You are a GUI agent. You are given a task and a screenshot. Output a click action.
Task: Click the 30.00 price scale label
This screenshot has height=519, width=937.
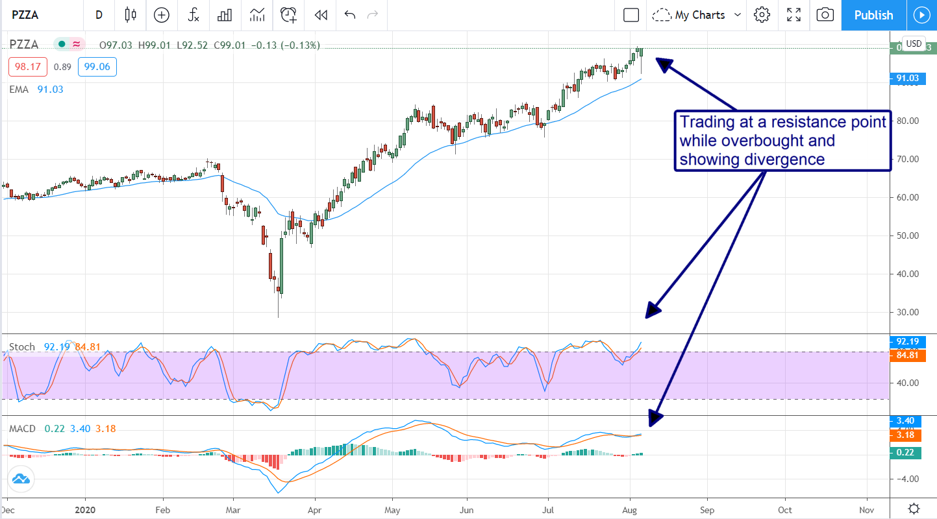(x=907, y=312)
